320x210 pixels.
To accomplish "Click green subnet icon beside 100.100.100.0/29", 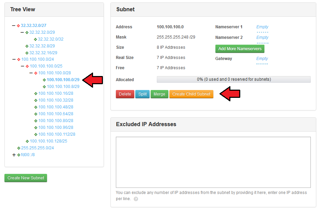I will click(x=44, y=80).
